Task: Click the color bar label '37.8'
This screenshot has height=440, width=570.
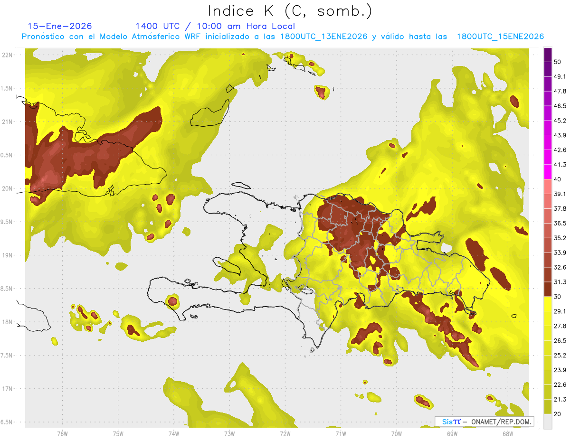Action: coord(560,209)
